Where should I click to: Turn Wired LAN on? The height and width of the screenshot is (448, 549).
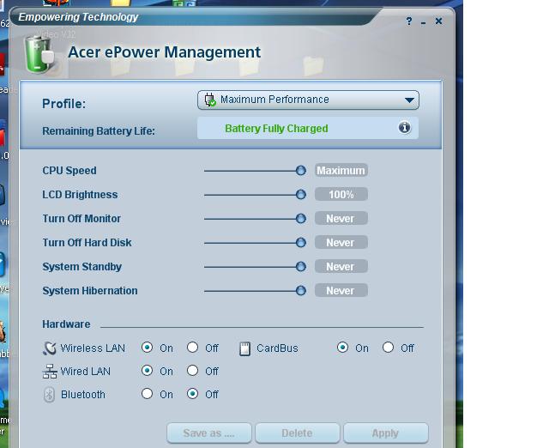147,371
